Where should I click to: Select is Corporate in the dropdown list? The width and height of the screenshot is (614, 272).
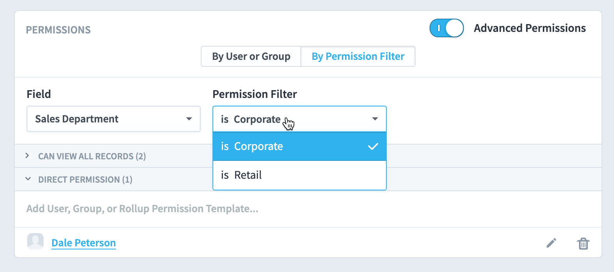coord(300,146)
